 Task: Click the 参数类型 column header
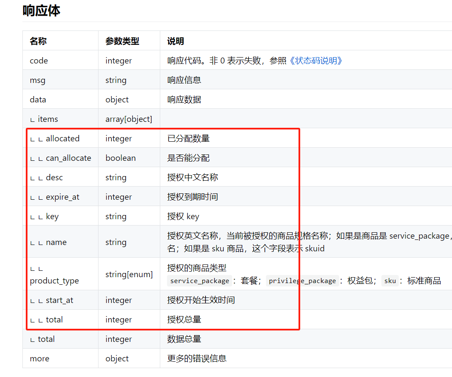coord(122,41)
